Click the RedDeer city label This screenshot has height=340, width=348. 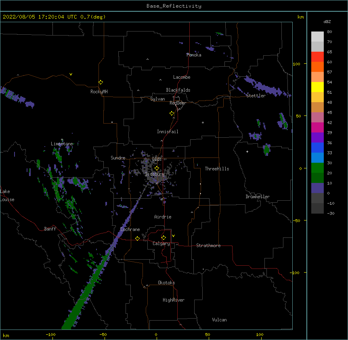coord(178,103)
